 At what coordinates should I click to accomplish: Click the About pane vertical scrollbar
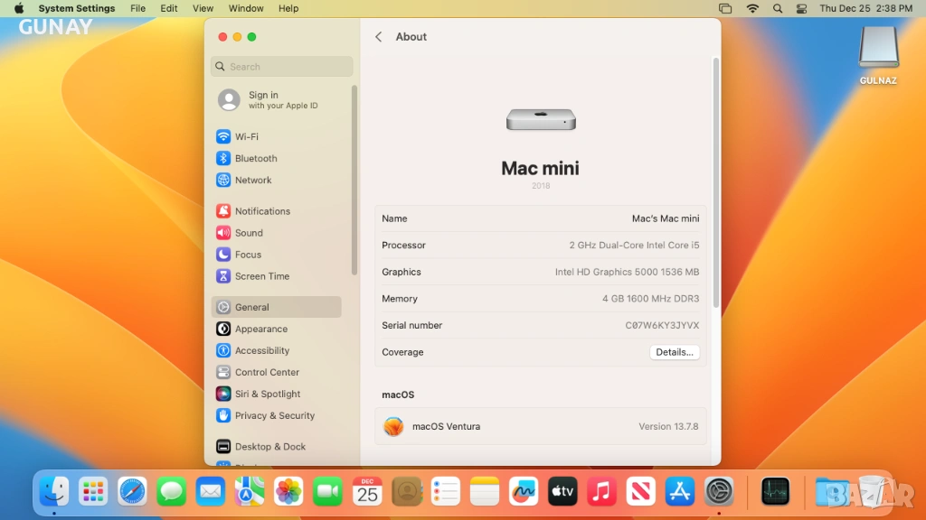[x=716, y=181]
